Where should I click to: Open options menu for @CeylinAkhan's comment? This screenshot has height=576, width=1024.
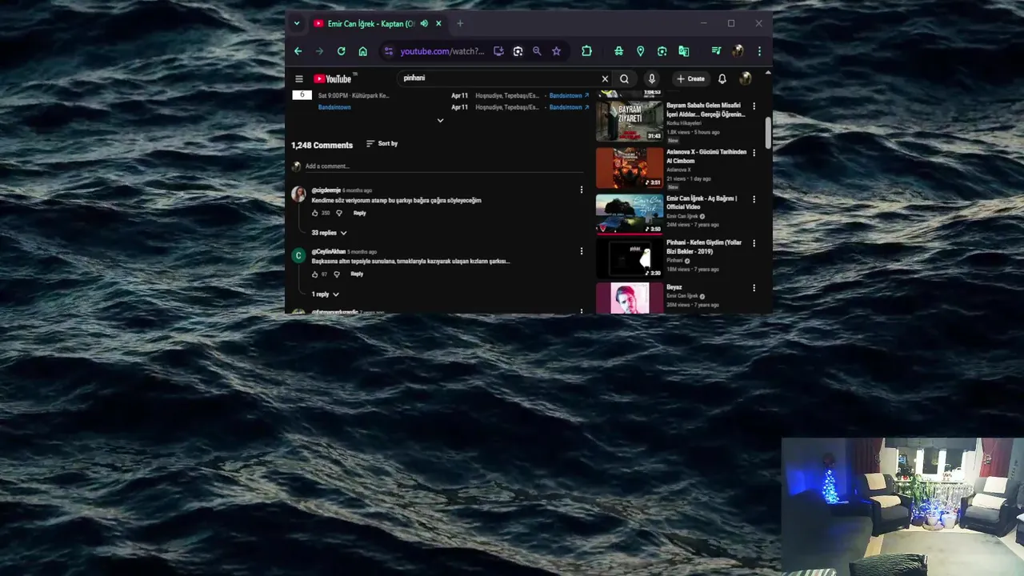pos(582,251)
